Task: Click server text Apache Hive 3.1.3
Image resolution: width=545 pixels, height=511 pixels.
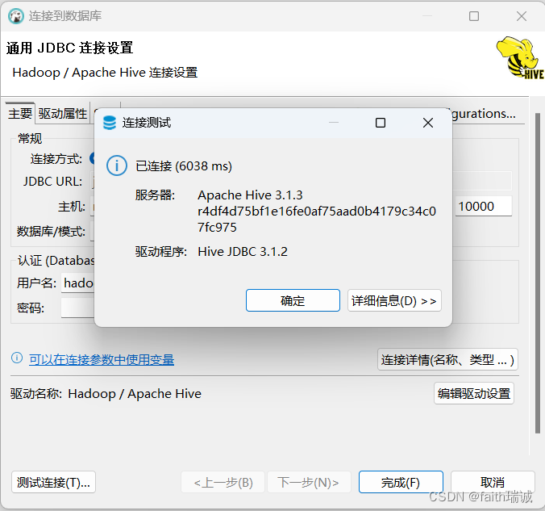Action: click(x=250, y=195)
